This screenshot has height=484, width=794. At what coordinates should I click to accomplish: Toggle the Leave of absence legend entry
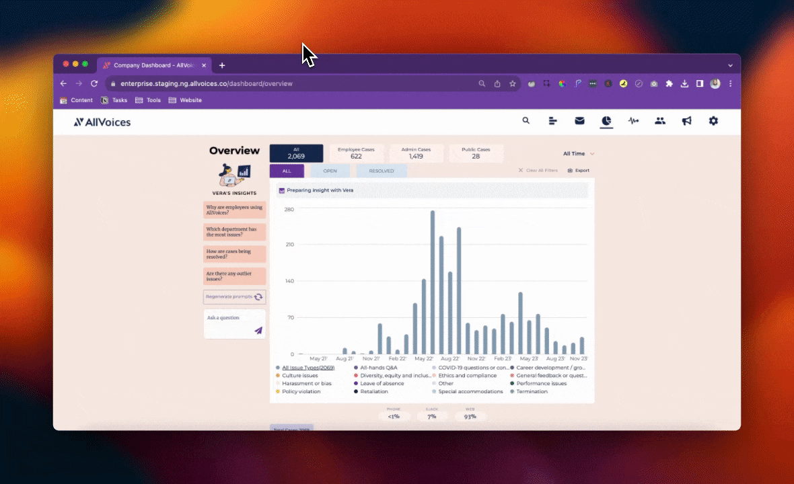click(379, 383)
